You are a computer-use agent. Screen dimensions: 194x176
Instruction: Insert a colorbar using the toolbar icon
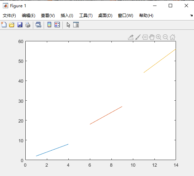tap(49, 25)
